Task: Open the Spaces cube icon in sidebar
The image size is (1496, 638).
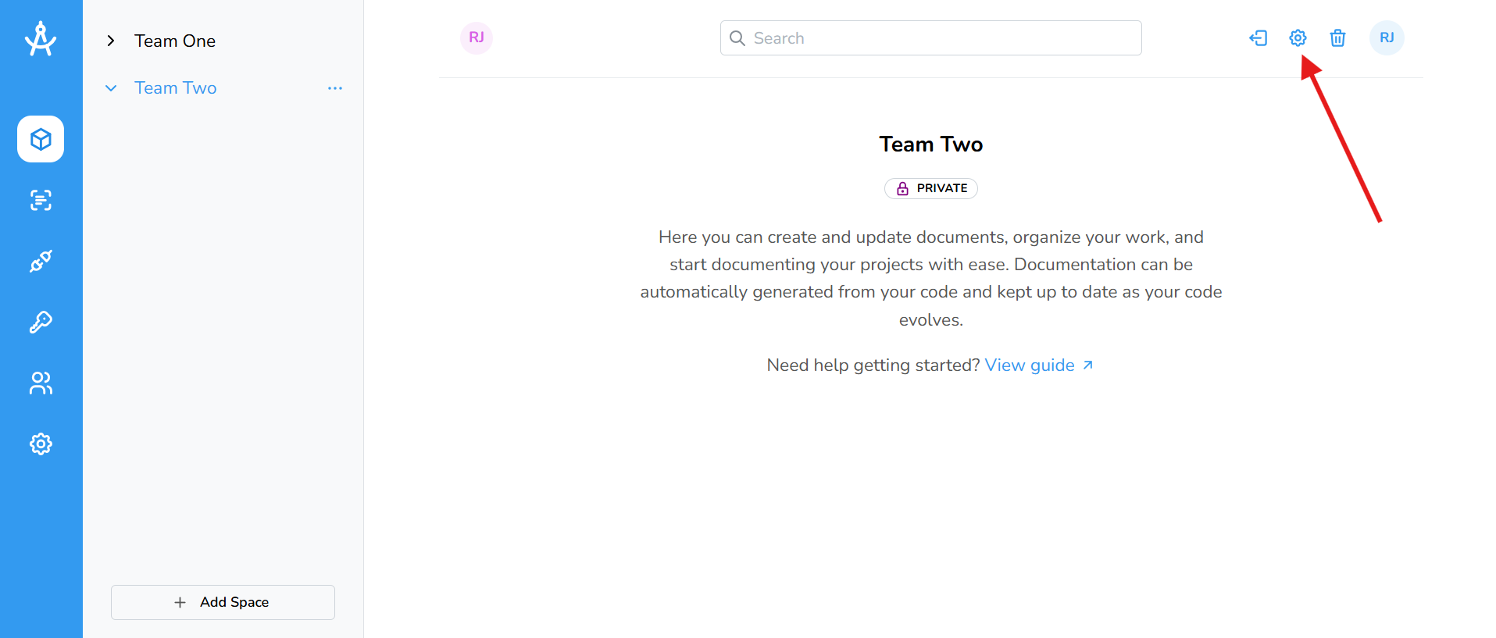Action: pyautogui.click(x=41, y=139)
